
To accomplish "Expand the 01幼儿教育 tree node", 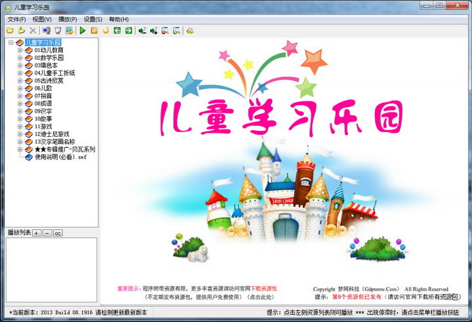I will (x=20, y=50).
